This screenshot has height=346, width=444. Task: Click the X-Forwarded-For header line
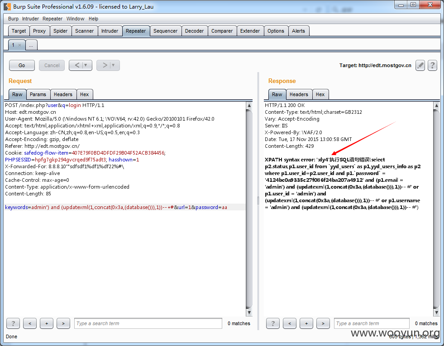[65, 166]
